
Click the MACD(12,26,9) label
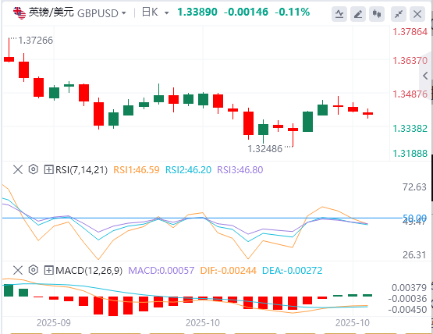(89, 270)
